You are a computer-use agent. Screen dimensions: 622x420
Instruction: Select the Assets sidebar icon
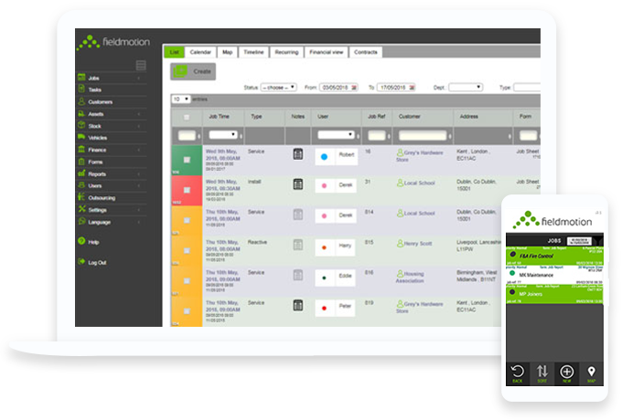point(81,113)
